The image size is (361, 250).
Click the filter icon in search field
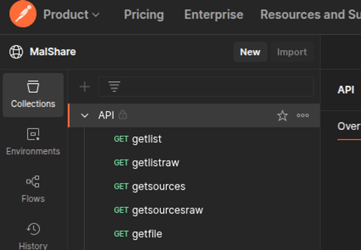click(x=114, y=86)
